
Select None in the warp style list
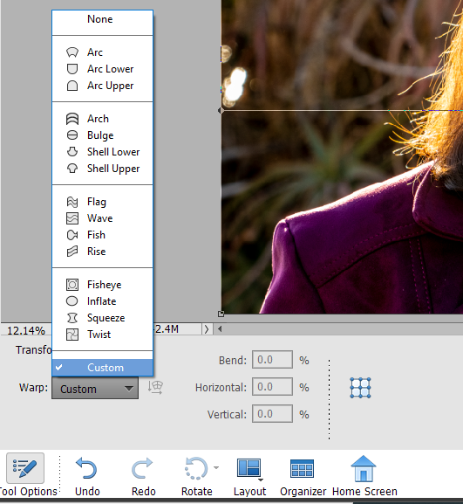[102, 19]
